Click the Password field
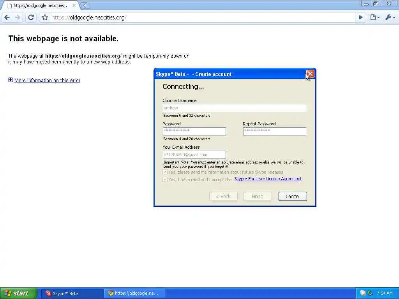Viewport: 399px width, 299px height. pos(194,131)
